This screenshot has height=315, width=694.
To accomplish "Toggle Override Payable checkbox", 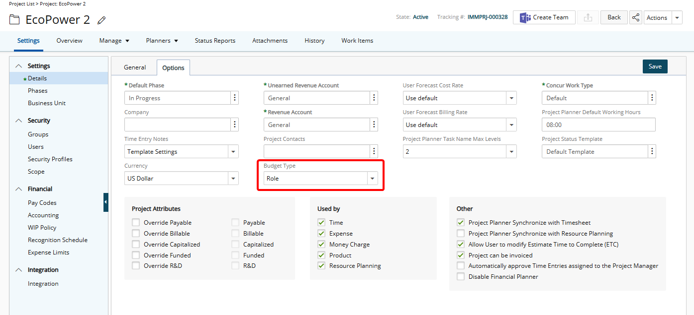I will coord(136,223).
